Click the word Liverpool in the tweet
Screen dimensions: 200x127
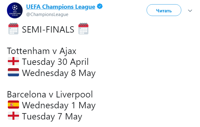75,95
